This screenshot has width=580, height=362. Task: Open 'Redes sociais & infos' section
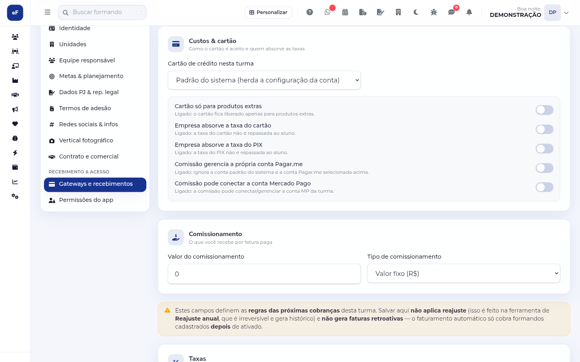point(95,124)
